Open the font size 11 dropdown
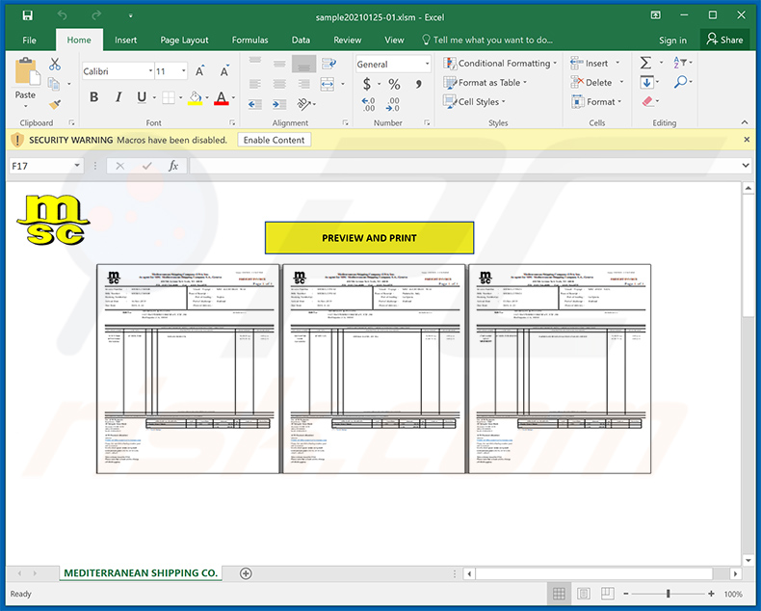761x611 pixels. click(x=183, y=71)
